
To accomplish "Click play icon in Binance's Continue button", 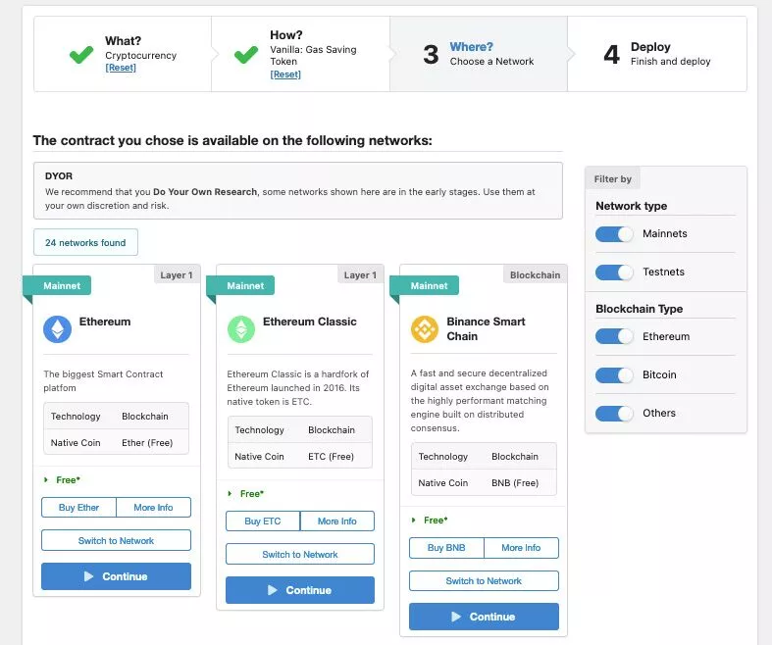I will pos(456,617).
